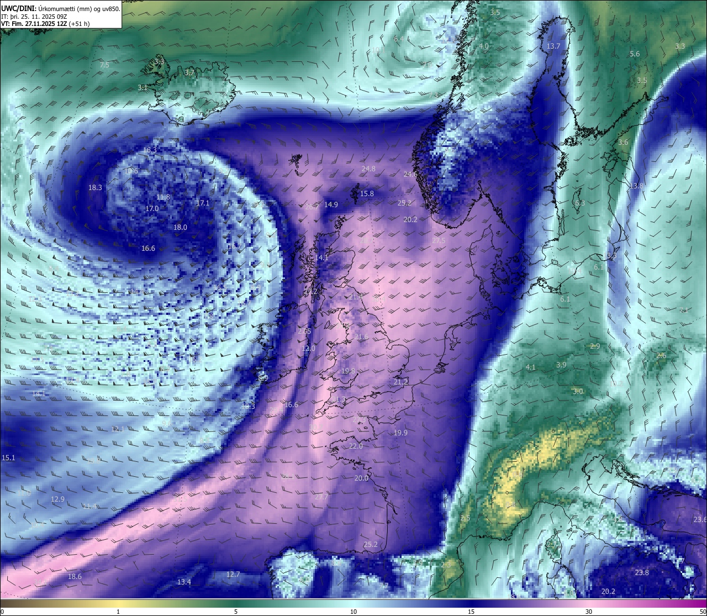Click the map value 7.5 west of Iceland
This screenshot has height=616, width=707.
[x=104, y=65]
